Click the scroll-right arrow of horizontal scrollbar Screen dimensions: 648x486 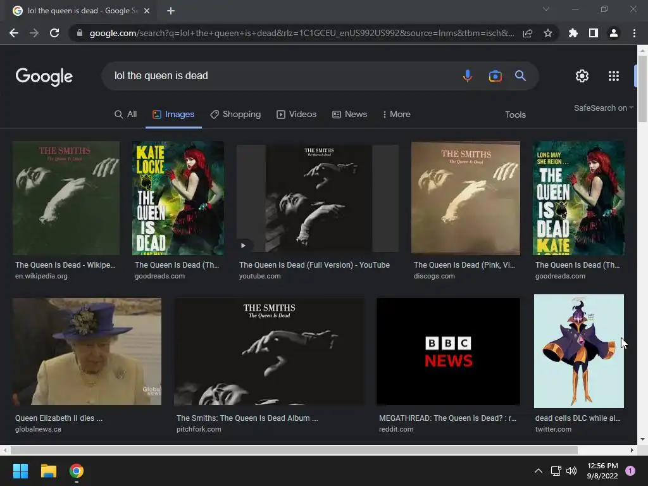pos(632,450)
